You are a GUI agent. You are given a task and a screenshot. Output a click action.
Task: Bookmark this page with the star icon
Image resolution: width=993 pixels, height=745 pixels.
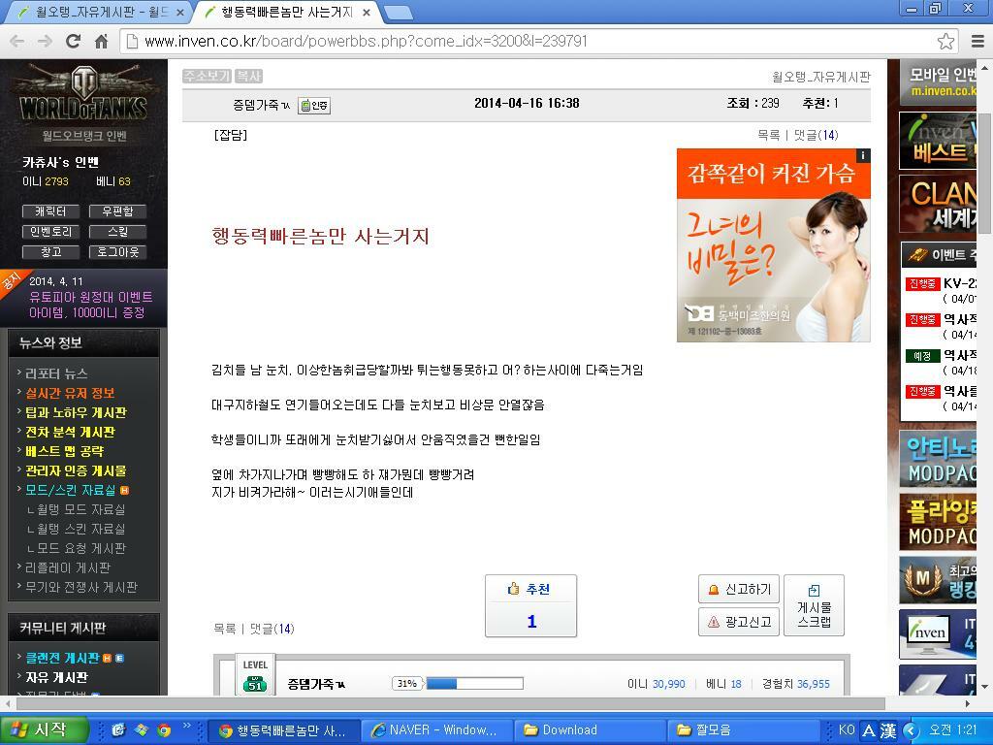pyautogui.click(x=945, y=42)
